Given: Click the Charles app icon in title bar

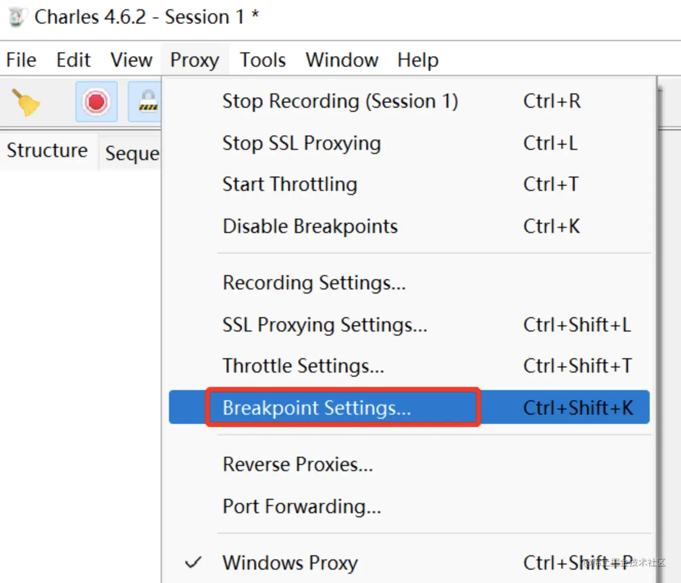Looking at the screenshot, I should point(16,17).
